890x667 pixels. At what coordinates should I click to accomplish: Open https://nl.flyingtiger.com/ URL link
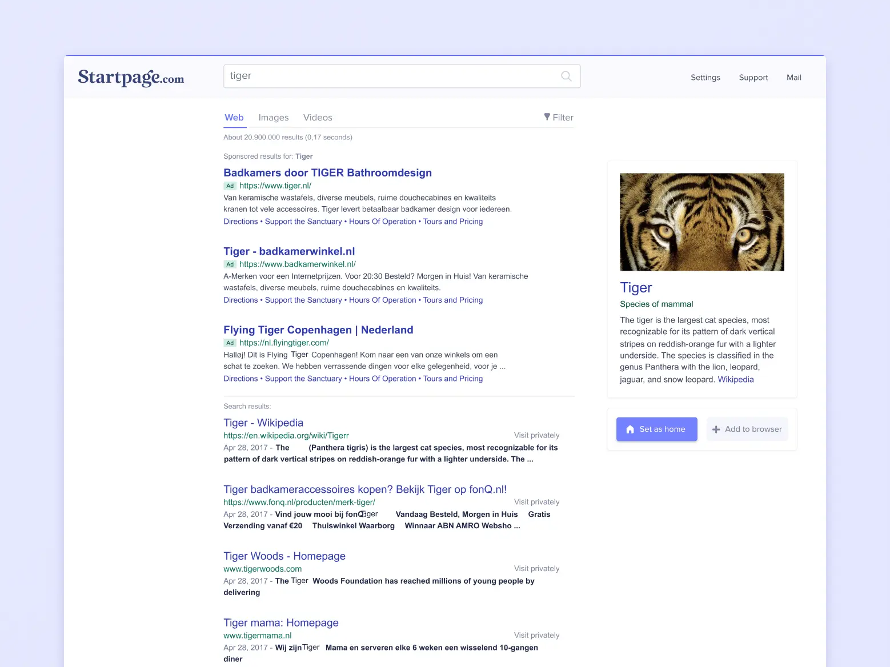(284, 343)
